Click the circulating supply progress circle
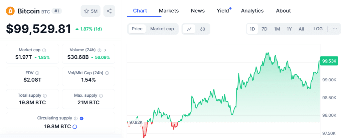 [x=75, y=127]
